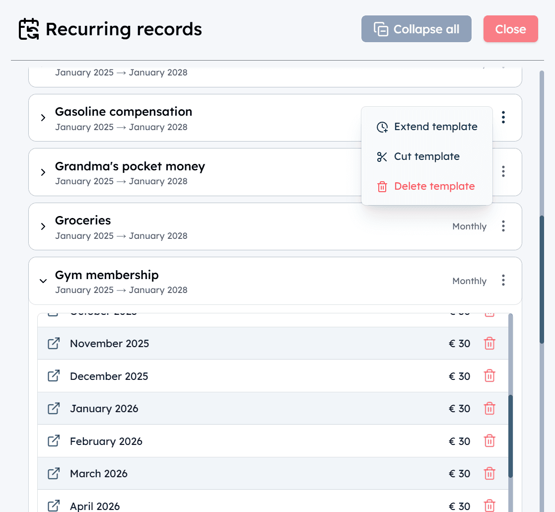555x512 pixels.
Task: Delete the March 2026 occurrence with trash icon
Action: (x=489, y=473)
